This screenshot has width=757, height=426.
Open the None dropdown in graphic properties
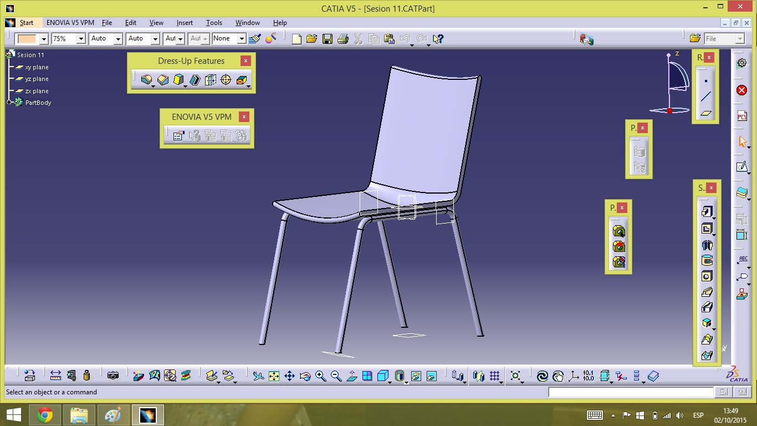click(x=242, y=39)
